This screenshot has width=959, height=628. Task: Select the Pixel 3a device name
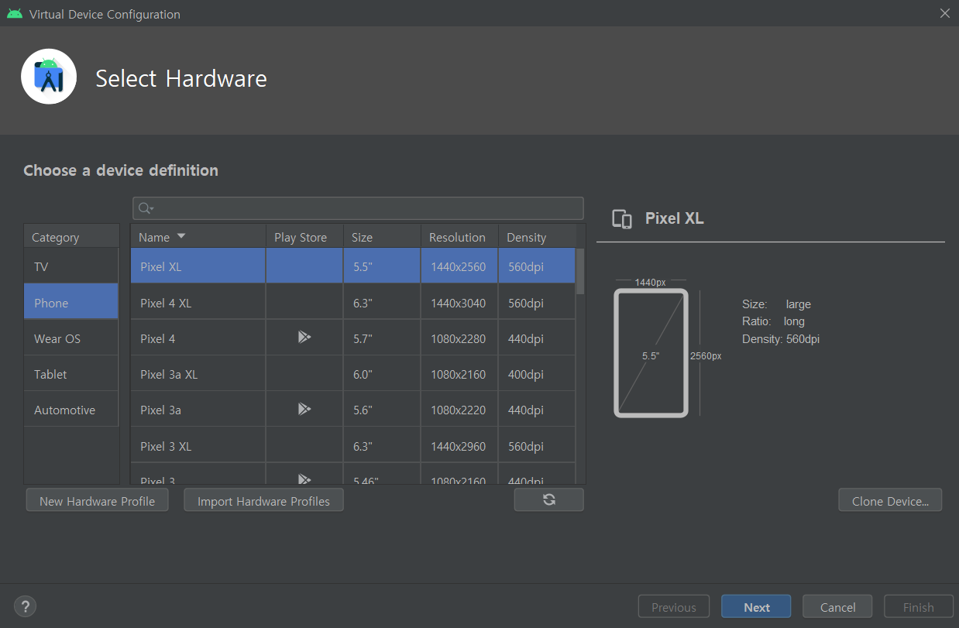(160, 410)
